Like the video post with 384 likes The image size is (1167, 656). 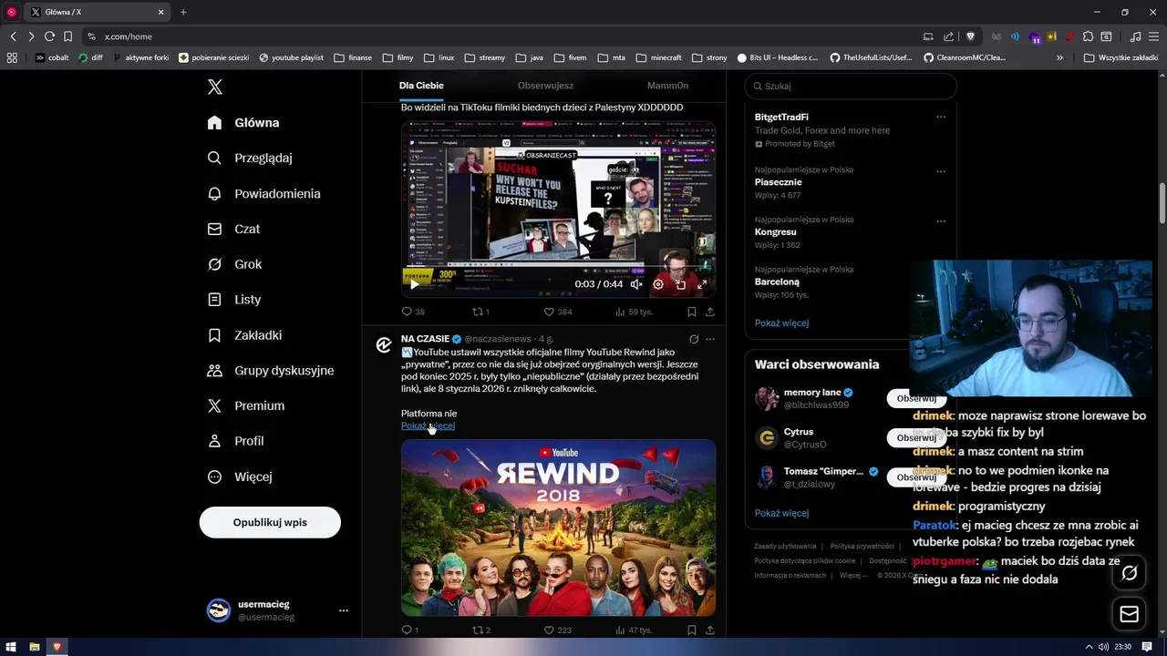[x=549, y=312]
